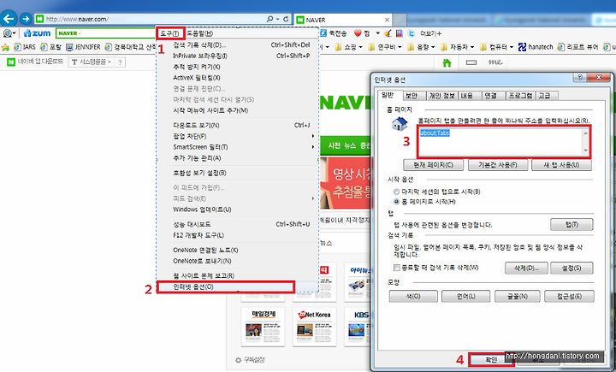
Task: Select 추가 기능 관리(A) menu item
Action: pos(237,158)
